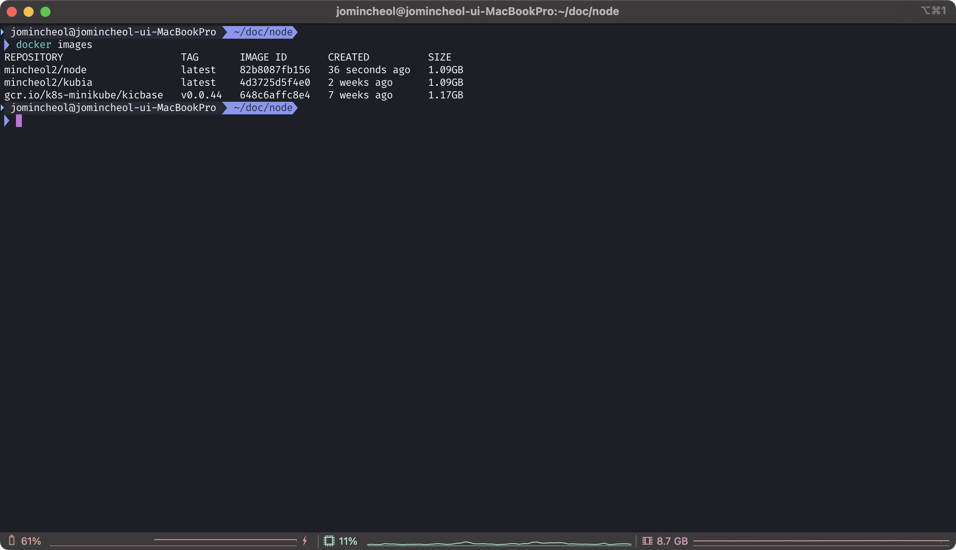Click the second ~/doc/node path segment
The image size is (956, 550).
pyautogui.click(x=262, y=108)
